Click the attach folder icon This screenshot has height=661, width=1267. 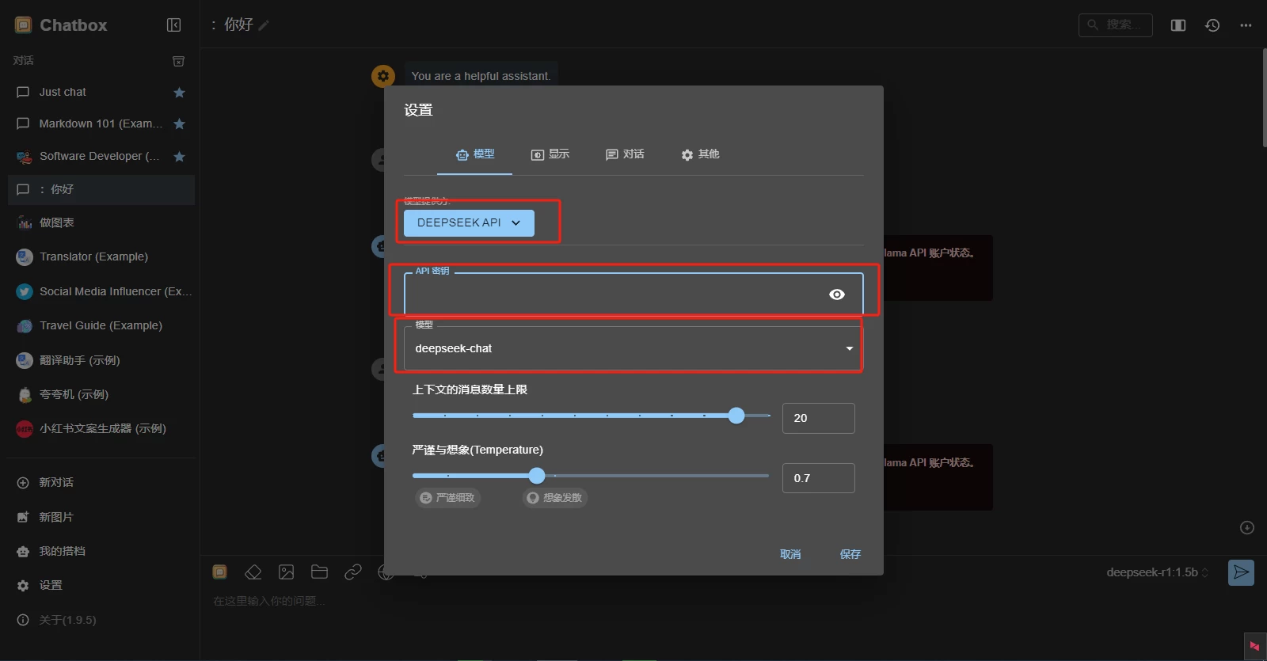[x=320, y=572]
